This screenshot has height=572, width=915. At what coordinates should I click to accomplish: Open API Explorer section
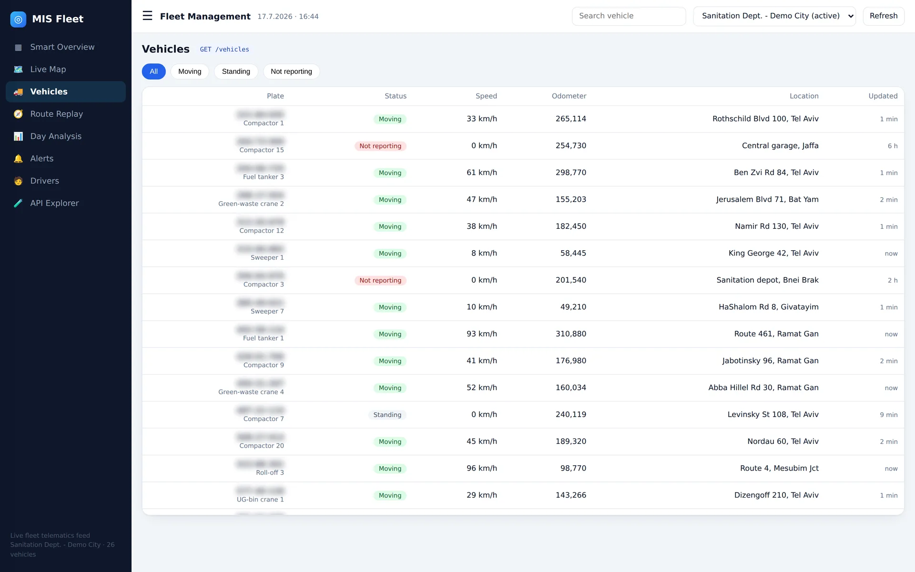pos(66,203)
